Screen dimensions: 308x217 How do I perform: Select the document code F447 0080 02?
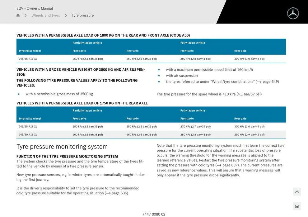(x=154, y=214)
